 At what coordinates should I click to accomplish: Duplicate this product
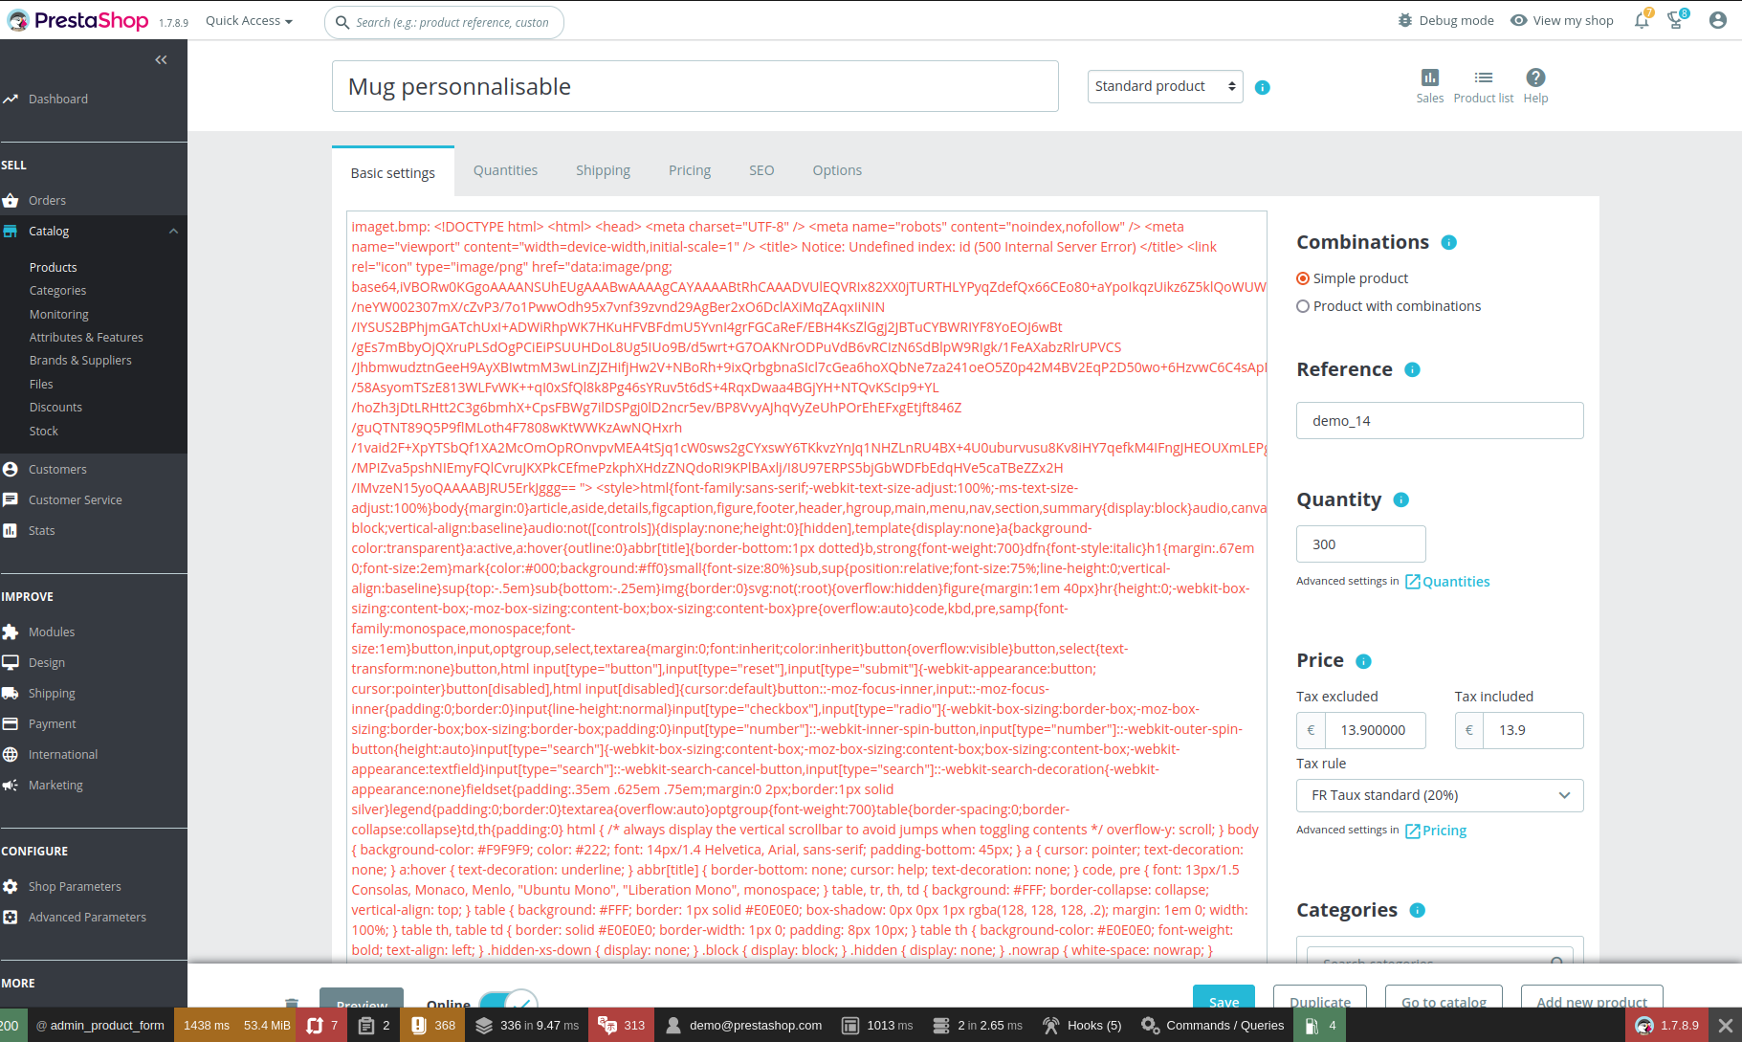click(1320, 1002)
